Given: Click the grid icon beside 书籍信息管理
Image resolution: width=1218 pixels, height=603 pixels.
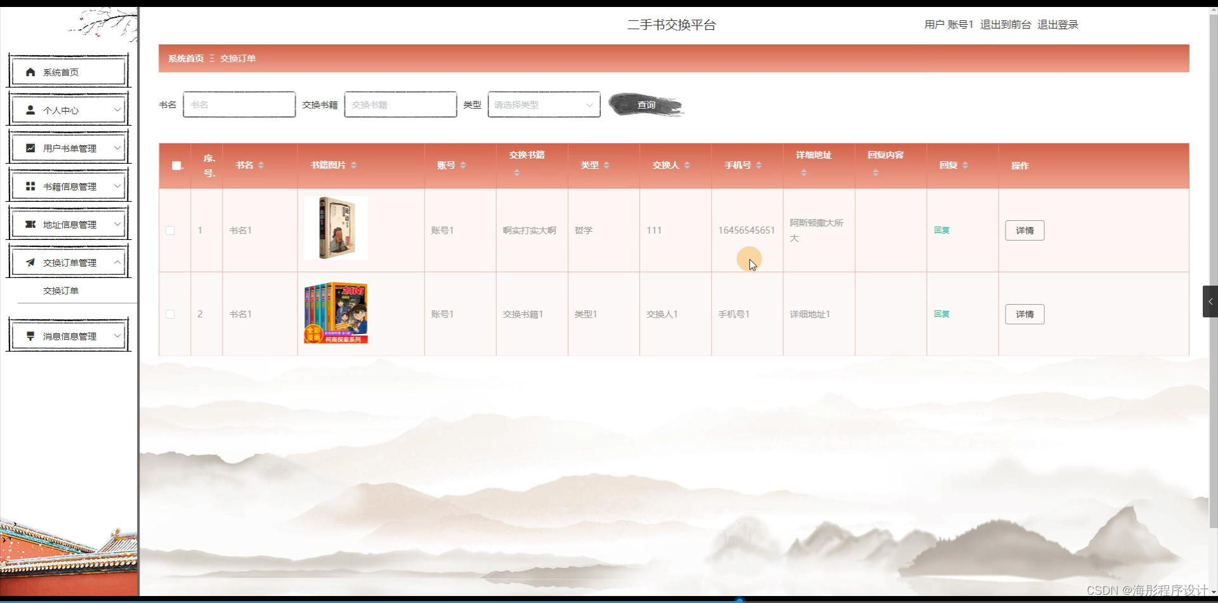Looking at the screenshot, I should pyautogui.click(x=30, y=186).
